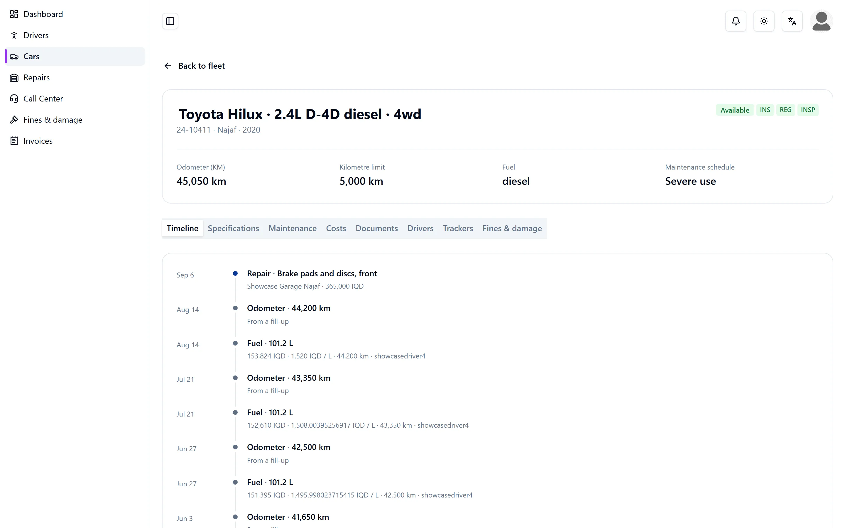Click the Drivers person icon
The width and height of the screenshot is (845, 528).
pos(14,35)
